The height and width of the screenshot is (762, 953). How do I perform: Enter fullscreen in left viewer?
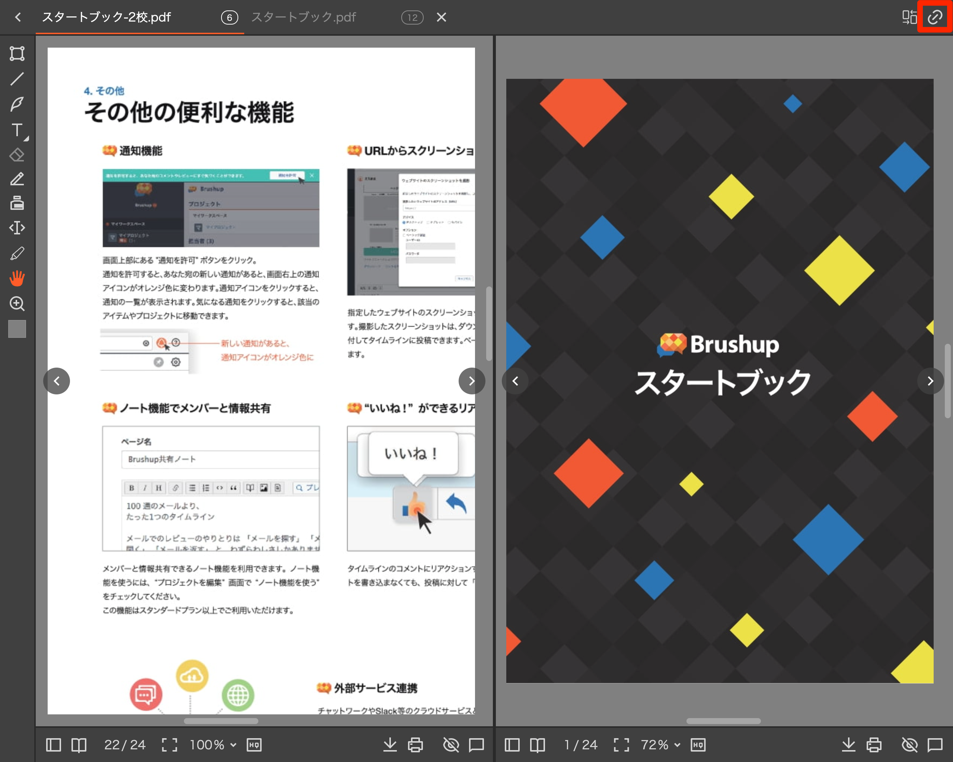coord(169,745)
